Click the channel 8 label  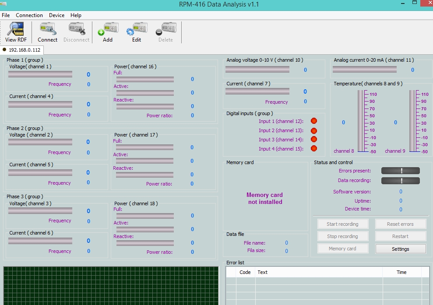point(344,151)
